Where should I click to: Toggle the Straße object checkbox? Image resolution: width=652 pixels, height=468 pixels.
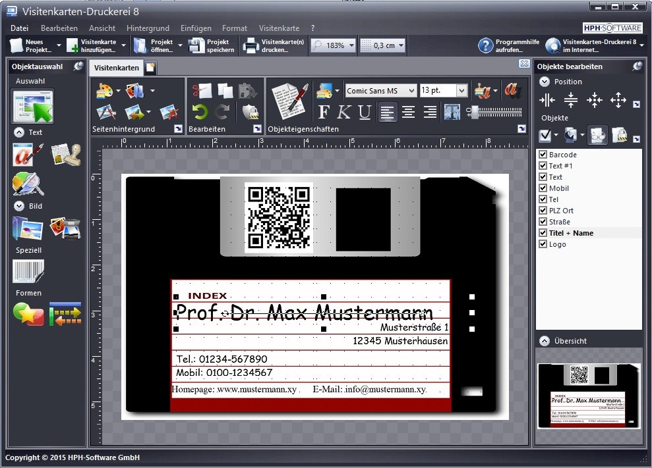[543, 222]
